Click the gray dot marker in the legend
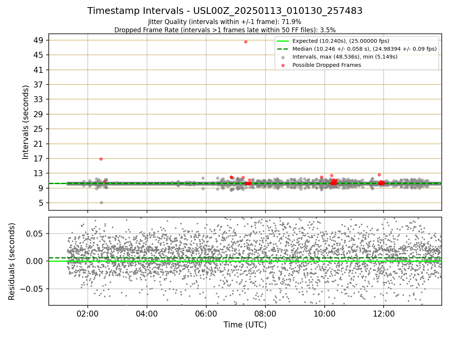This screenshot has width=450, height=338. 283,57
